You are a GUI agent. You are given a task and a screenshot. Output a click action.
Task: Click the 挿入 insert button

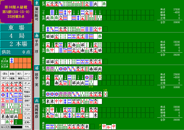[x=20, y=74]
